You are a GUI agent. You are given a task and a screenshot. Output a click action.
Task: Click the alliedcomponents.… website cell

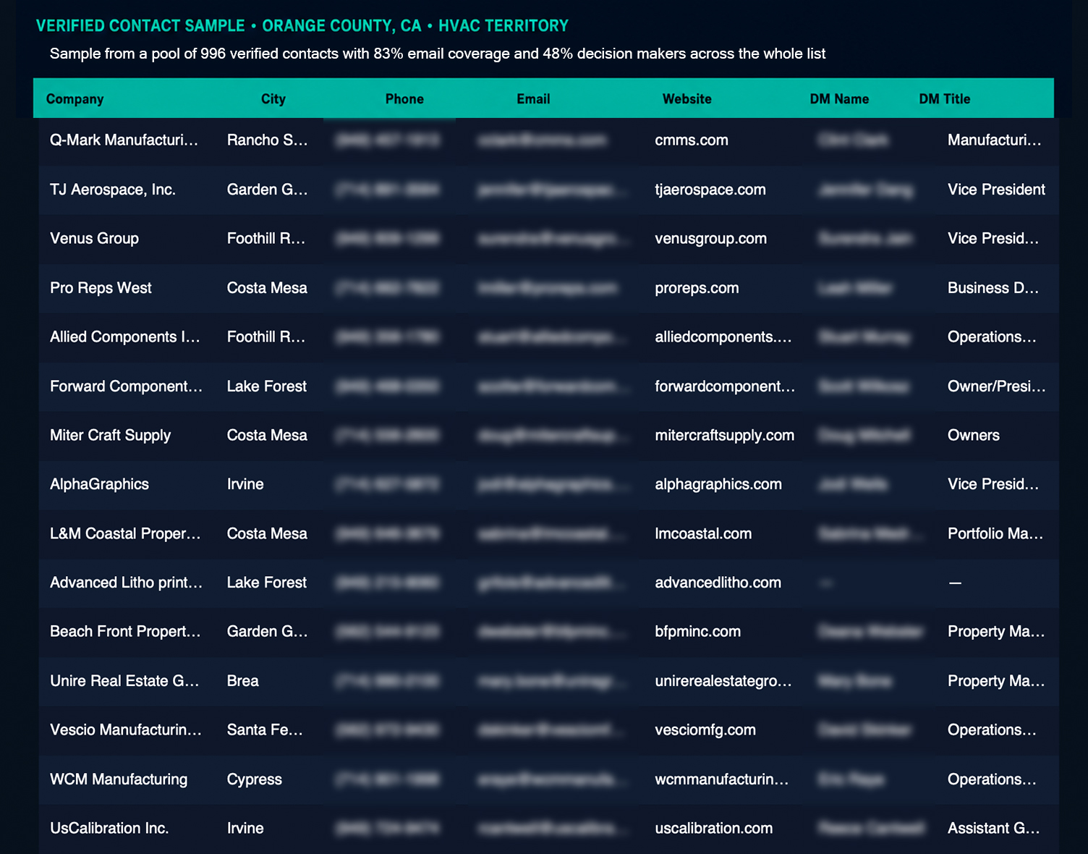click(x=723, y=337)
